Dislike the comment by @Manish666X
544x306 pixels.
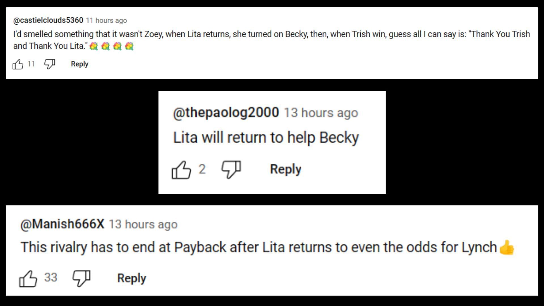[81, 278]
